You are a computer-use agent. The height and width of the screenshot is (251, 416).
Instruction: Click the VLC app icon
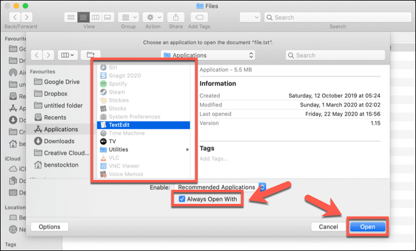click(103, 158)
